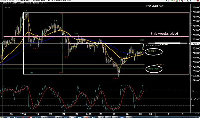Click the STO 24 indicator label
The image size is (200, 118).
pyautogui.click(x=195, y=99)
